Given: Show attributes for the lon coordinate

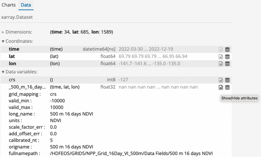Looking at the screenshot, I should (x=221, y=64).
